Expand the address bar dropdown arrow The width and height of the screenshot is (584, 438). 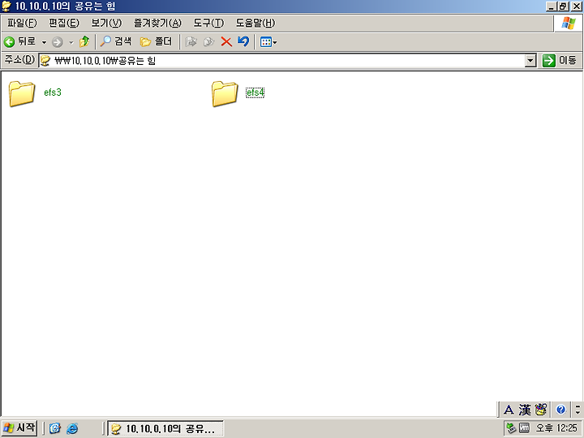point(530,60)
